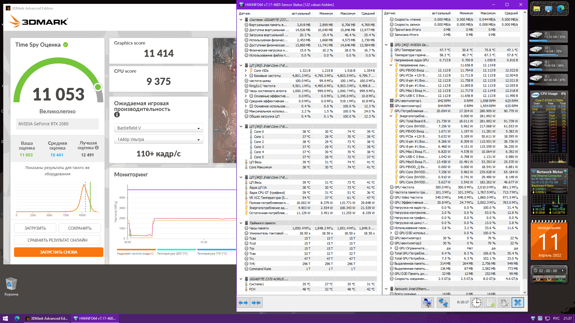The height and width of the screenshot is (323, 575).
Task: Click the clock reset timer icon
Action: pos(476,303)
